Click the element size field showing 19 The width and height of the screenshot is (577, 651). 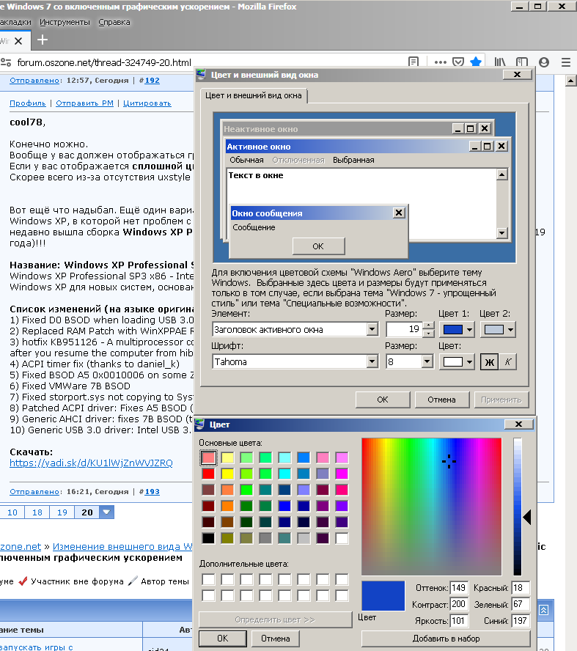click(x=405, y=330)
